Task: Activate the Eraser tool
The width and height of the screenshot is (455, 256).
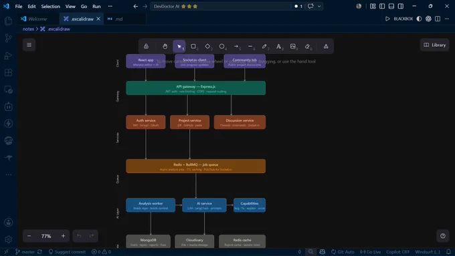Action: (307, 46)
